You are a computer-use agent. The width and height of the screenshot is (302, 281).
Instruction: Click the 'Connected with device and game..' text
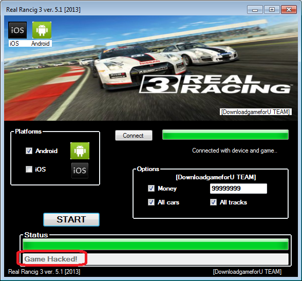point(235,151)
